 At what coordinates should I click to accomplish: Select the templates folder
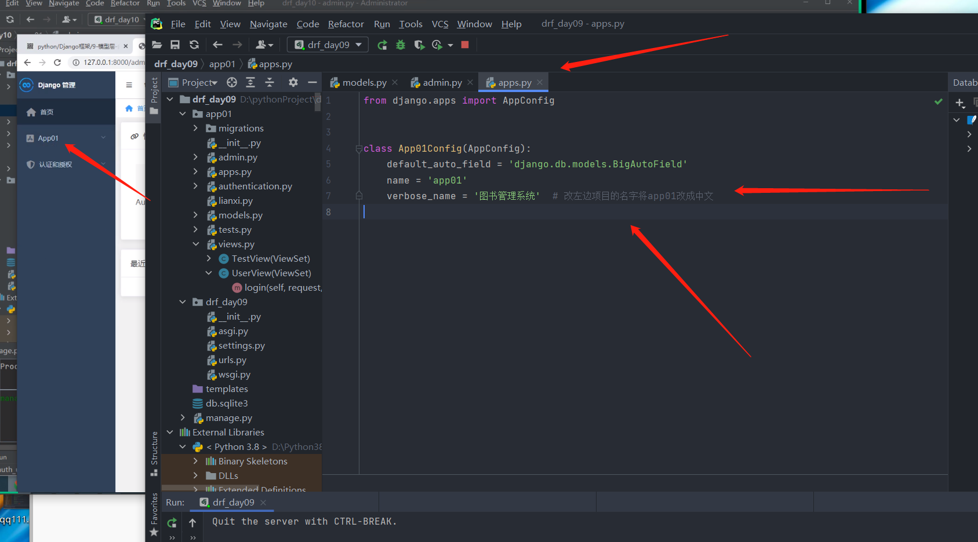pos(226,389)
